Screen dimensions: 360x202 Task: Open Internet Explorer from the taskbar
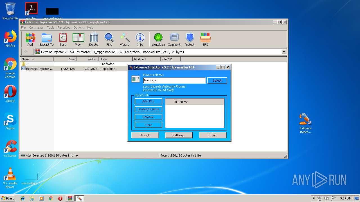click(22, 198)
